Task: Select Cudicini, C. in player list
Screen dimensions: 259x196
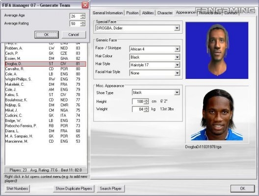Action: tap(46, 115)
